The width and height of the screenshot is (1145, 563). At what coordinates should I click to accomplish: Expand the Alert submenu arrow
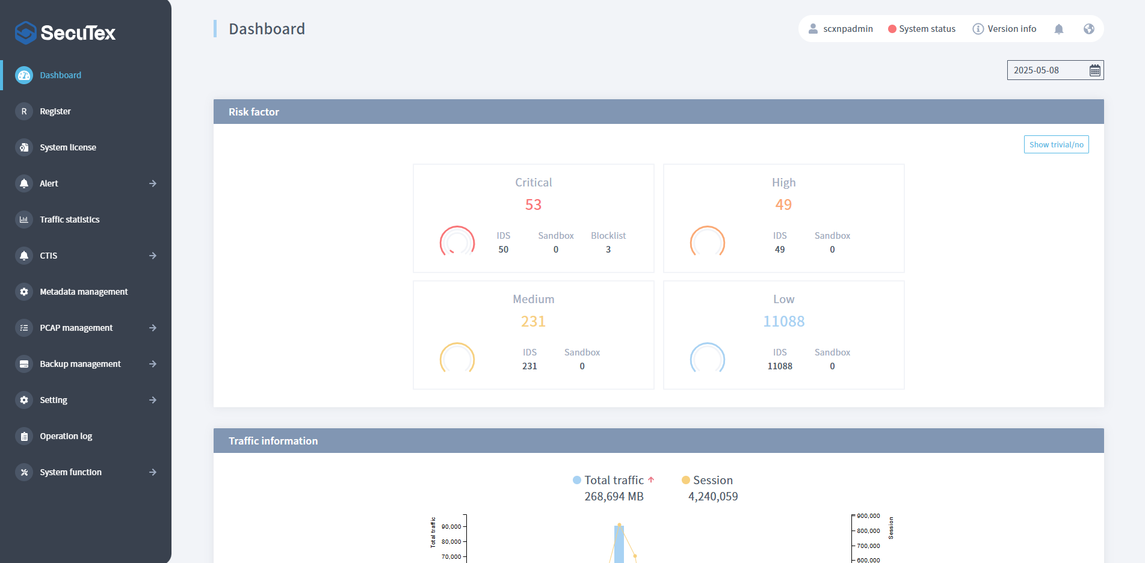tap(153, 183)
